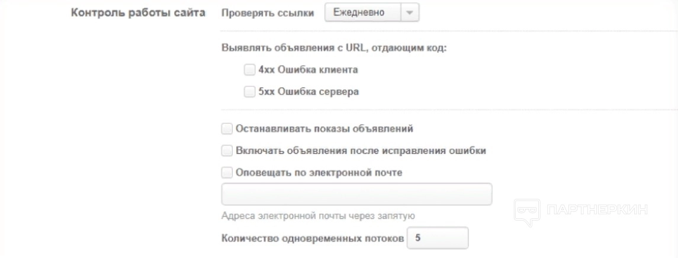Image resolution: width=678 pixels, height=258 pixels.
Task: Click the ПАРТНЕРКИН watermark text
Action: tap(597, 210)
